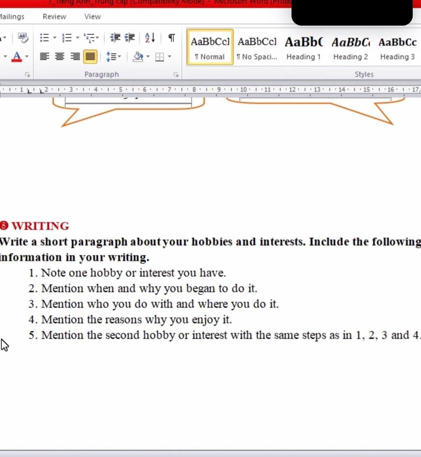Open the Mailings tab

tap(12, 16)
